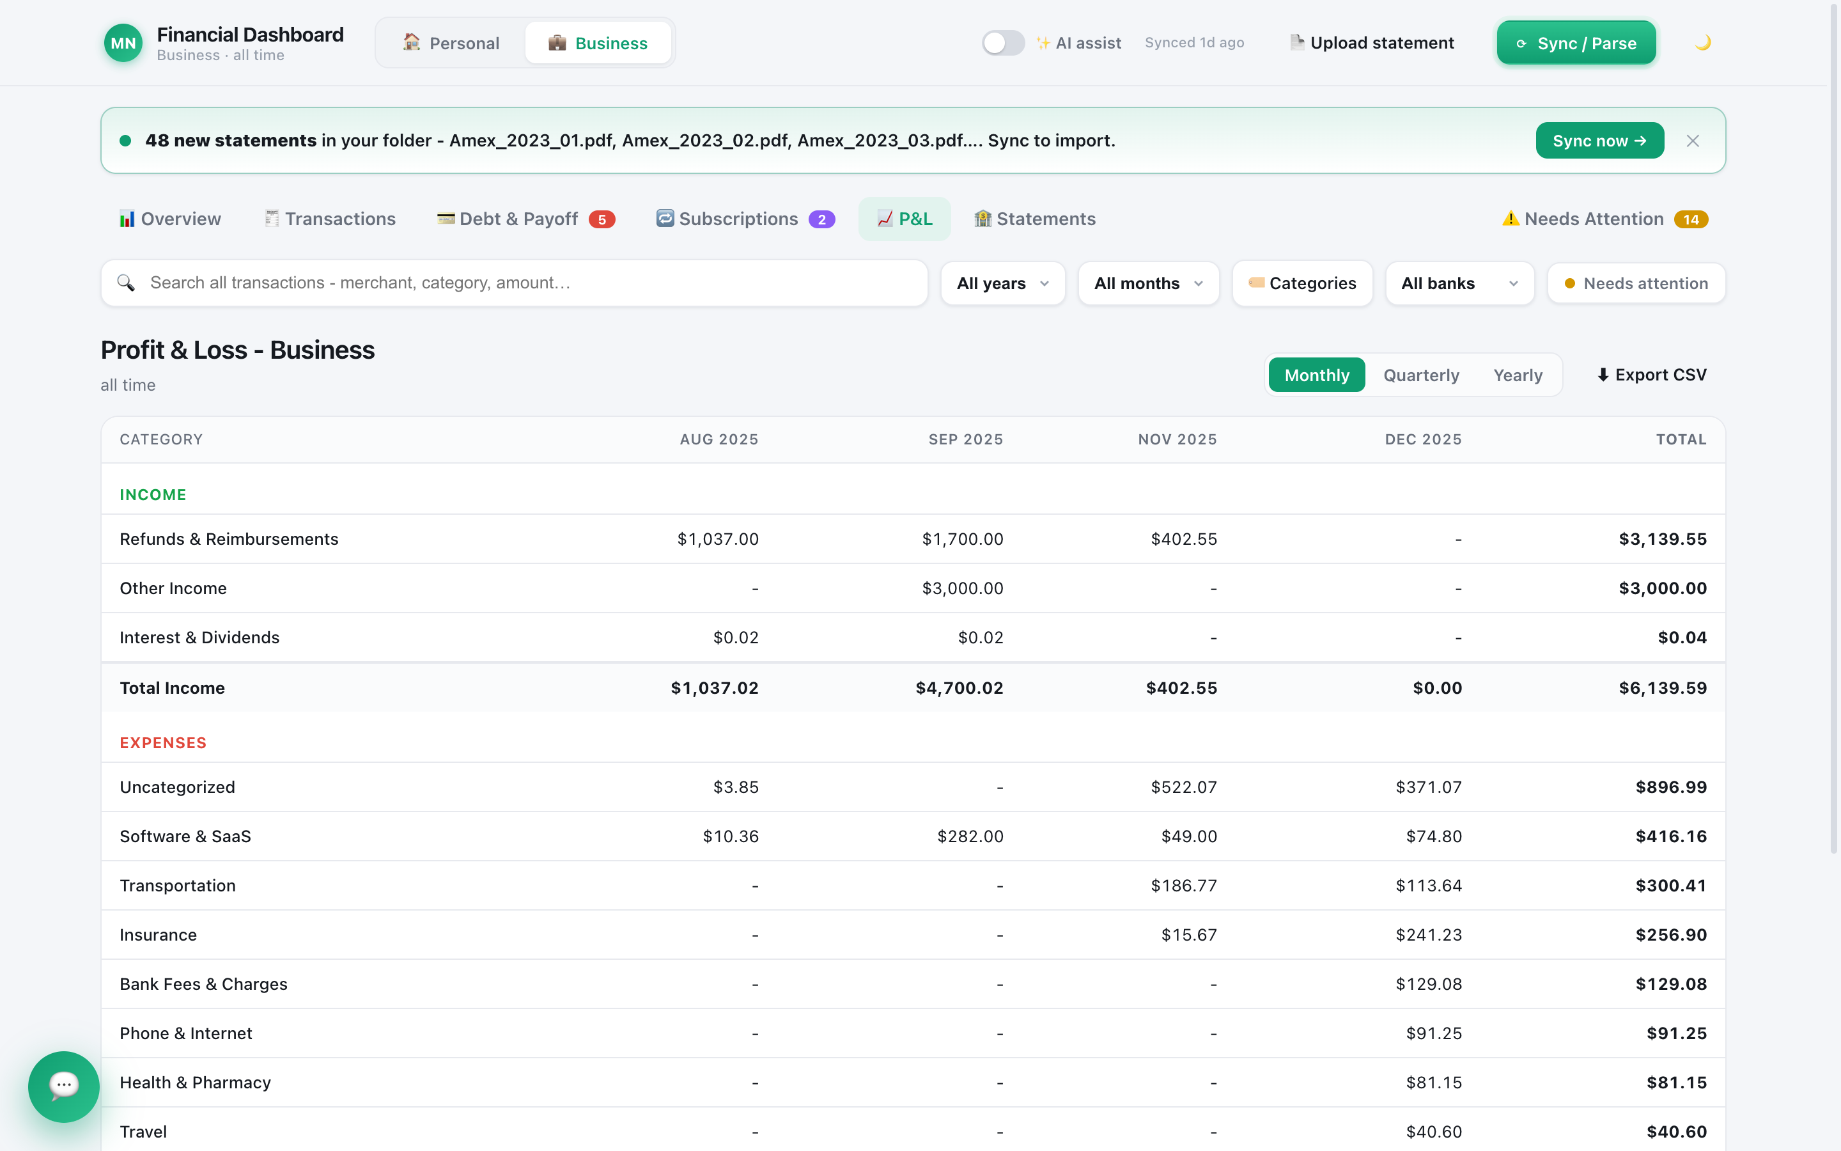Open the All years dropdown
The image size is (1841, 1151).
click(x=1003, y=283)
